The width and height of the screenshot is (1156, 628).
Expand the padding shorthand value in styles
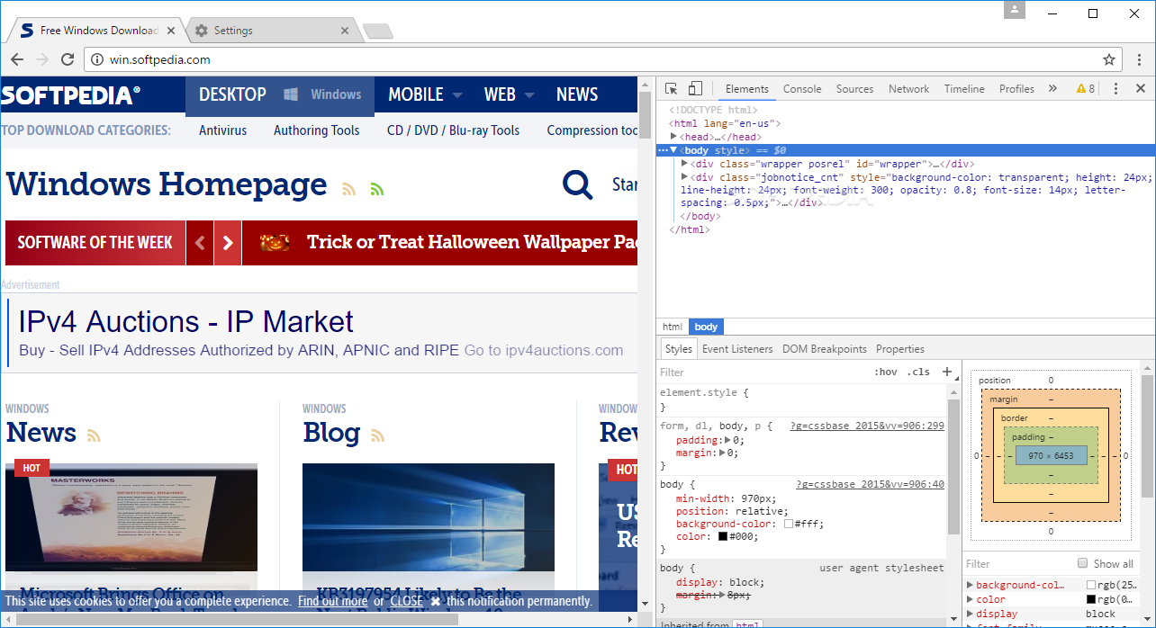[x=727, y=441]
